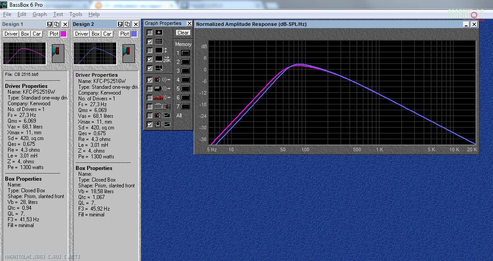The width and height of the screenshot is (493, 261).
Task: Click the Car button in Design 2
Action: click(107, 34)
